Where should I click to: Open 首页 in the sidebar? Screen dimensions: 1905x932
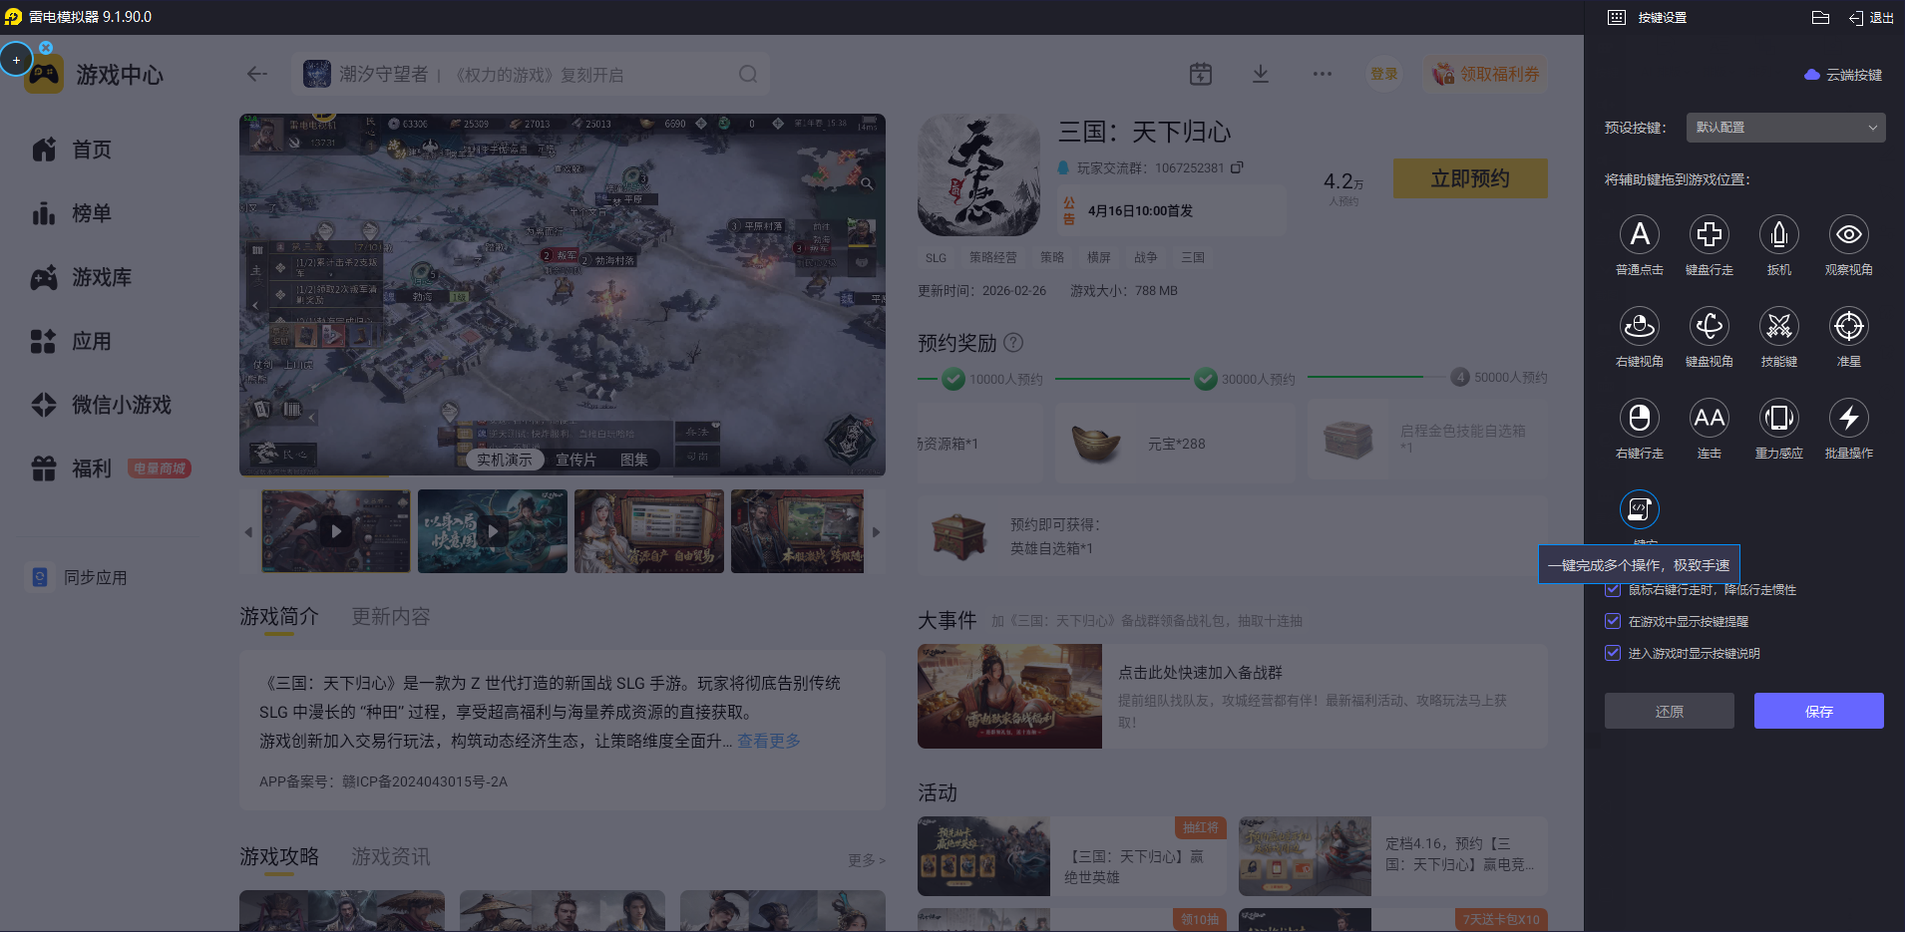tap(72, 150)
